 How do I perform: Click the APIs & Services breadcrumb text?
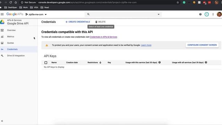[x=14, y=20]
